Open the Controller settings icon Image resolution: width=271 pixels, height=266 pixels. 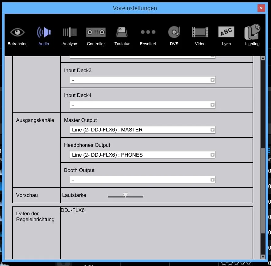click(x=96, y=32)
